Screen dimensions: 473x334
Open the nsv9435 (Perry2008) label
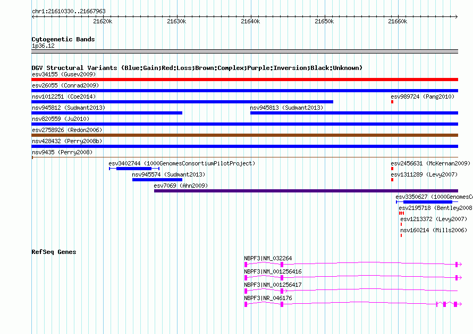pyautogui.click(x=62, y=152)
